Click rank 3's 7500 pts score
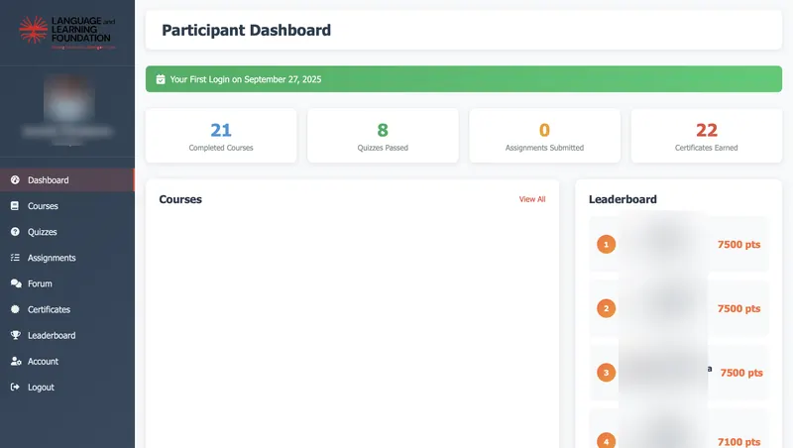This screenshot has height=448, width=793. tap(741, 373)
